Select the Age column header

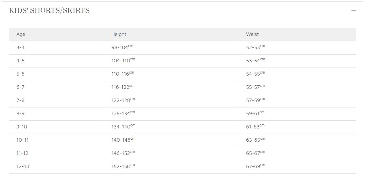[57, 34]
